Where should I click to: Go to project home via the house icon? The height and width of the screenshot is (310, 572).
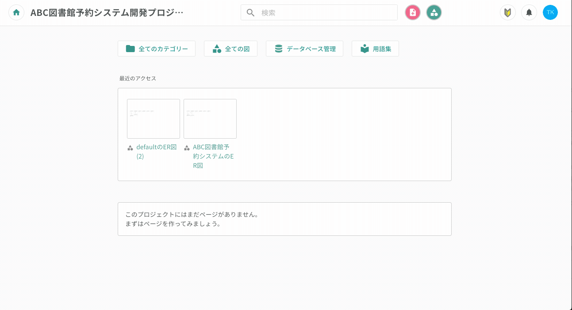16,12
